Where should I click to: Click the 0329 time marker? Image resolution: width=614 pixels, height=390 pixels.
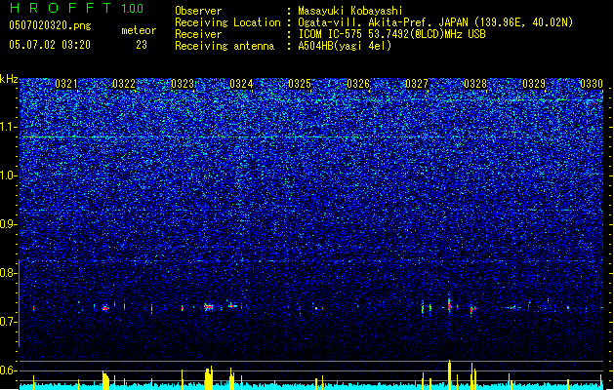(534, 84)
